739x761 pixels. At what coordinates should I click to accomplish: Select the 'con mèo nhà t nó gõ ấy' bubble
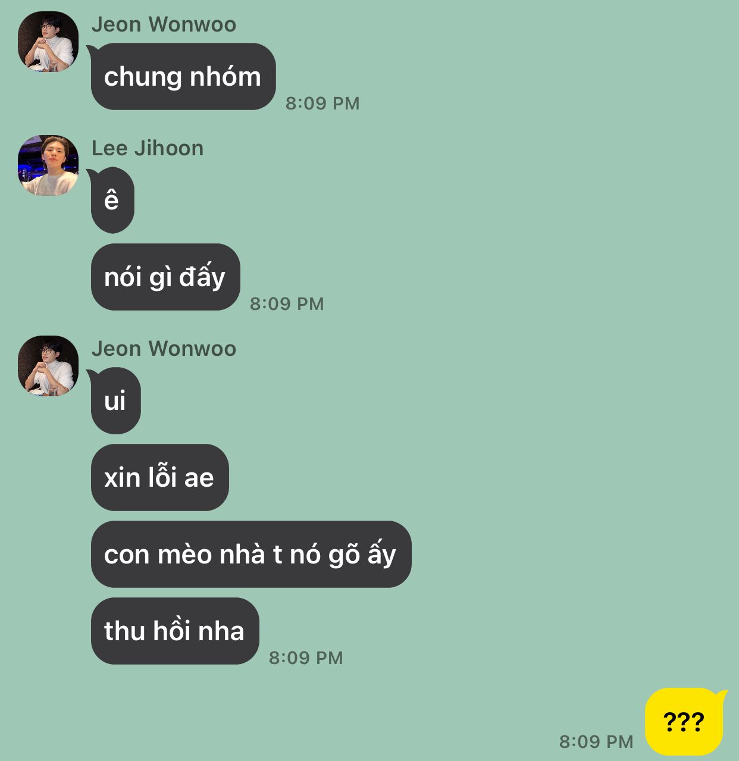click(x=251, y=554)
